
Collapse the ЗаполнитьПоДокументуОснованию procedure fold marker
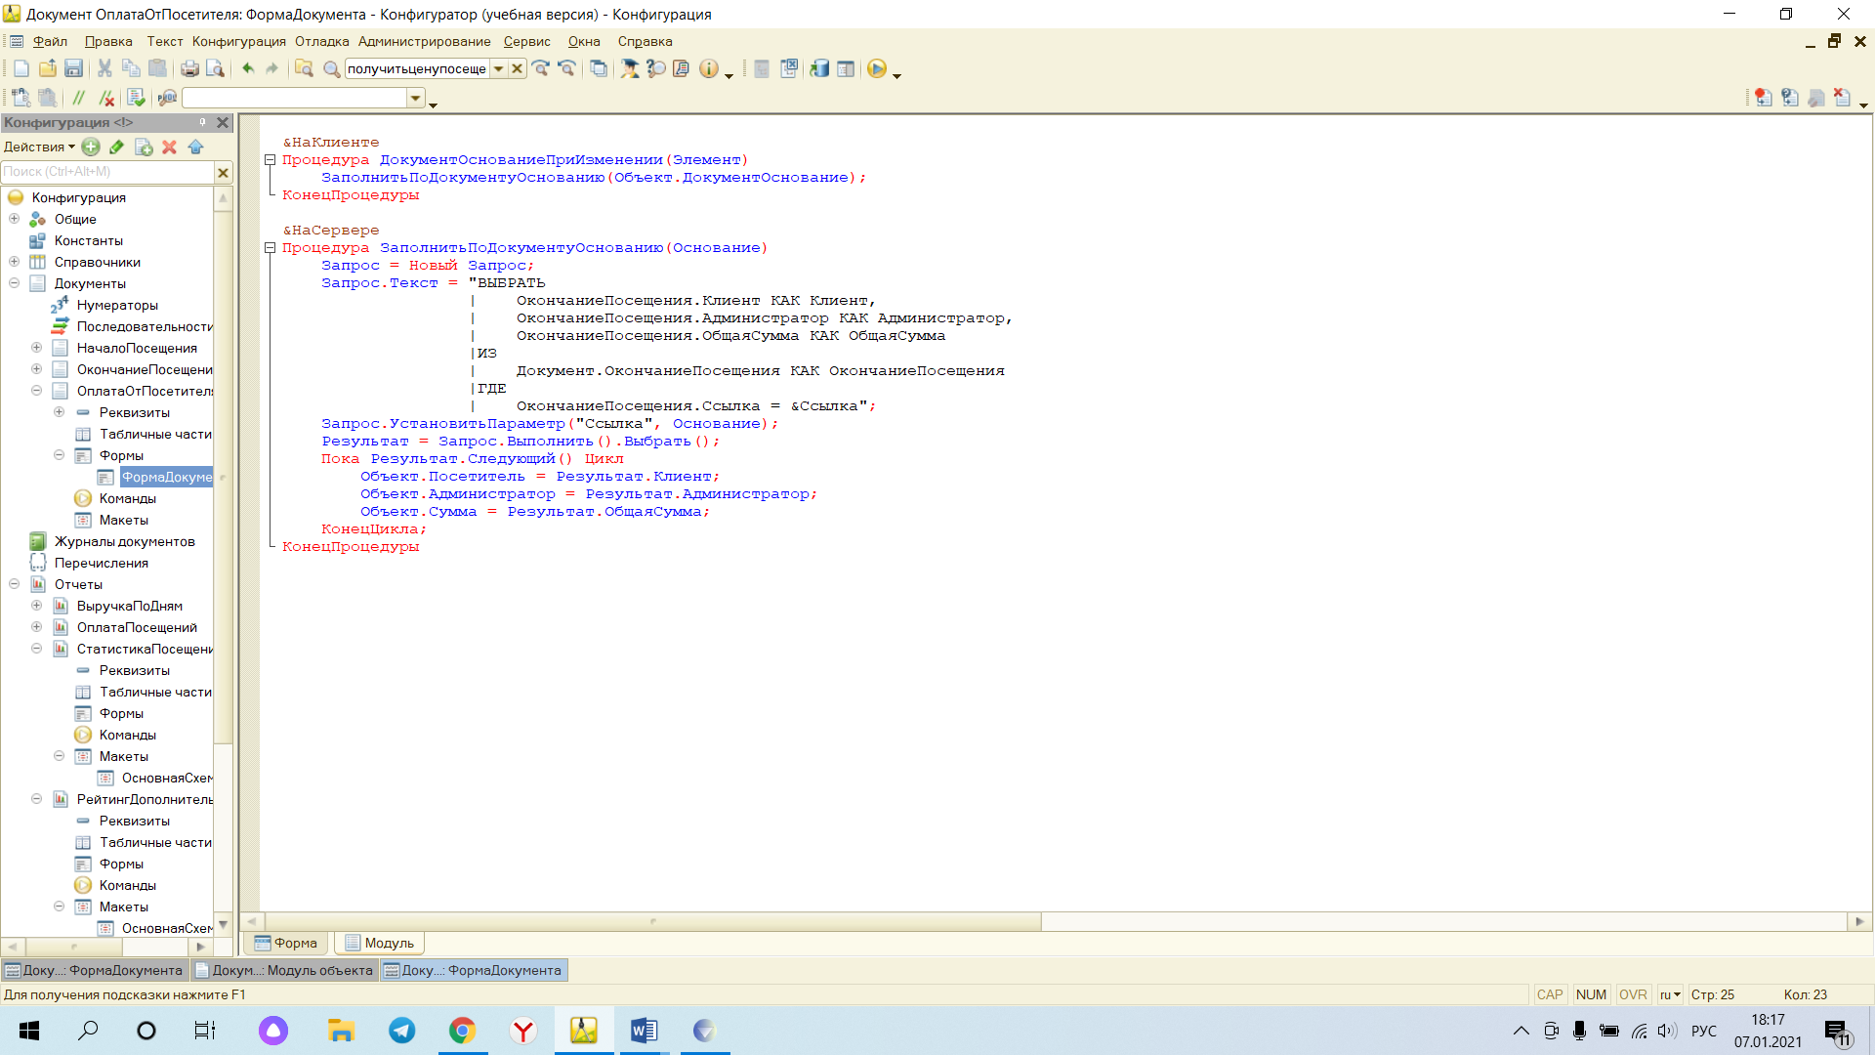point(271,248)
